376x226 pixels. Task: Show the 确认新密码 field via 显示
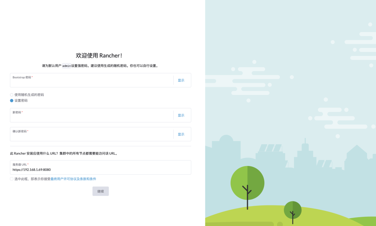181,134
